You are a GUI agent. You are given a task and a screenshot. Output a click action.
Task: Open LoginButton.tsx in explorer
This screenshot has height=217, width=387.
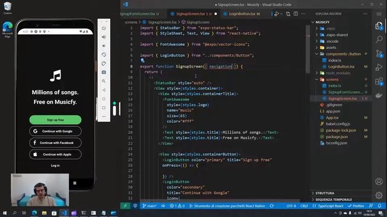coord(341,67)
